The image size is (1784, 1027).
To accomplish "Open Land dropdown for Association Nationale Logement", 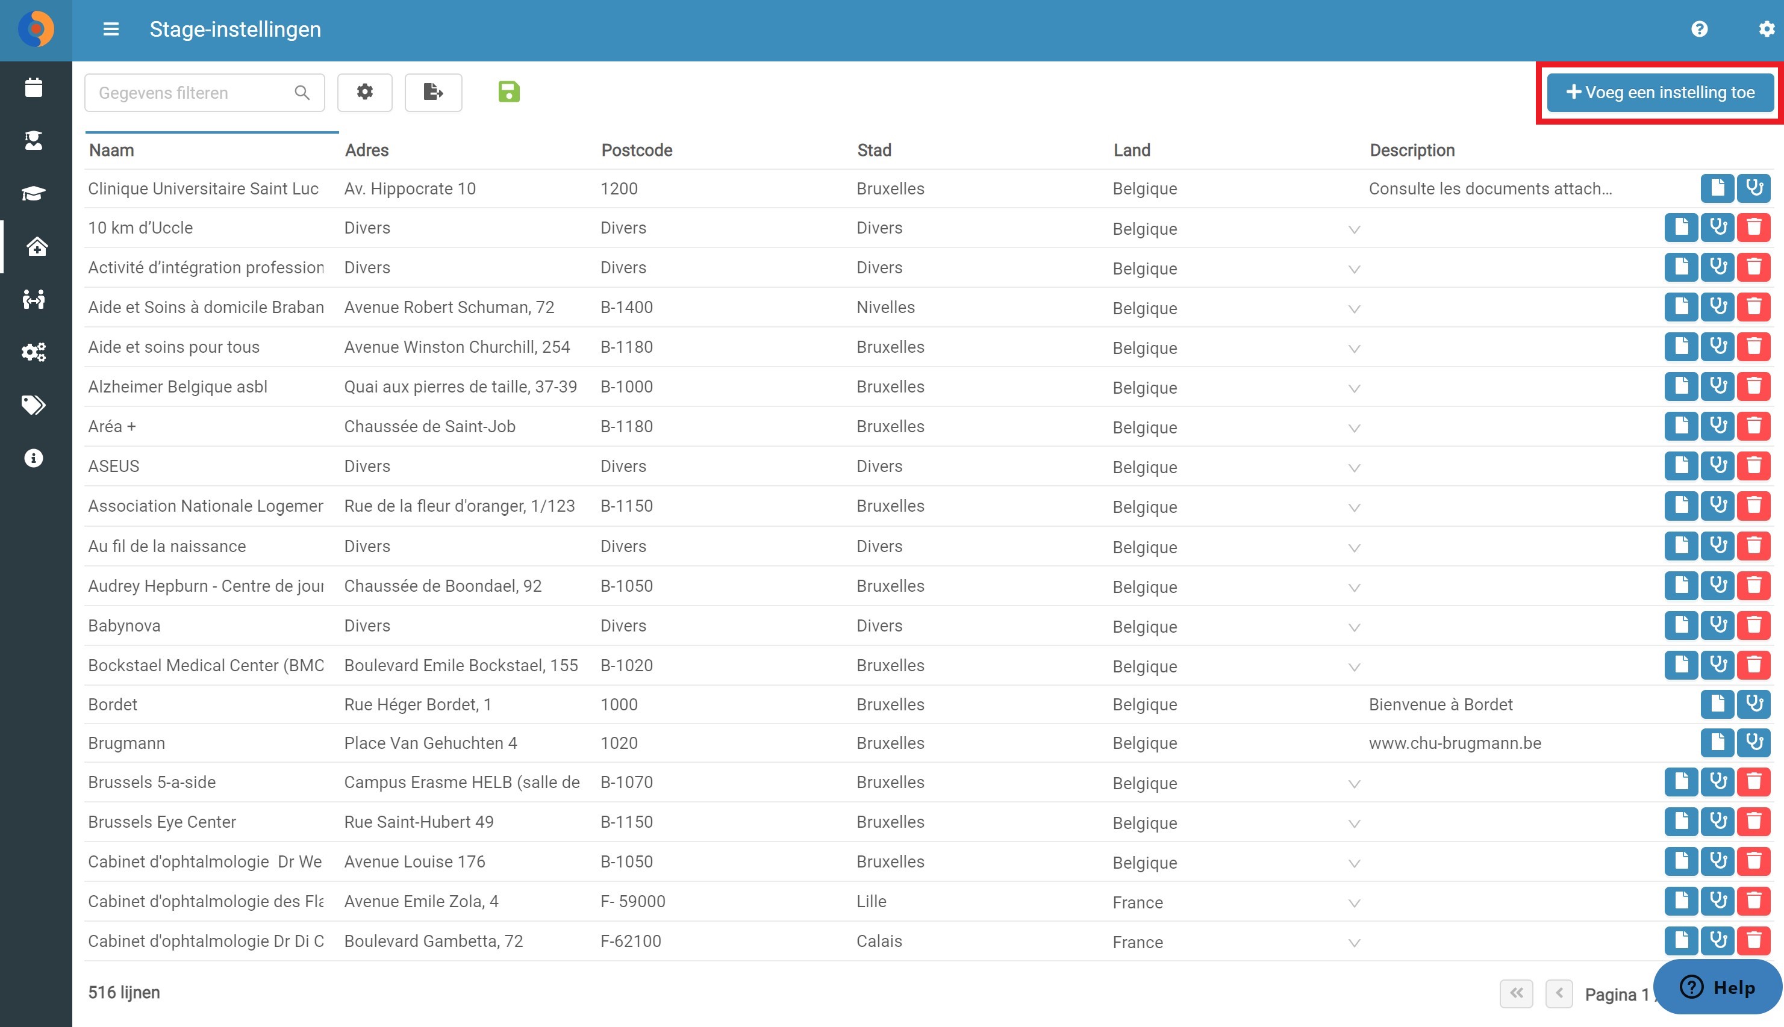I will (x=1353, y=507).
